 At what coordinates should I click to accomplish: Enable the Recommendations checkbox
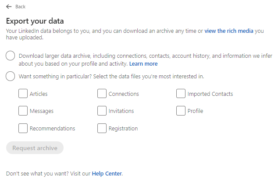(x=23, y=128)
